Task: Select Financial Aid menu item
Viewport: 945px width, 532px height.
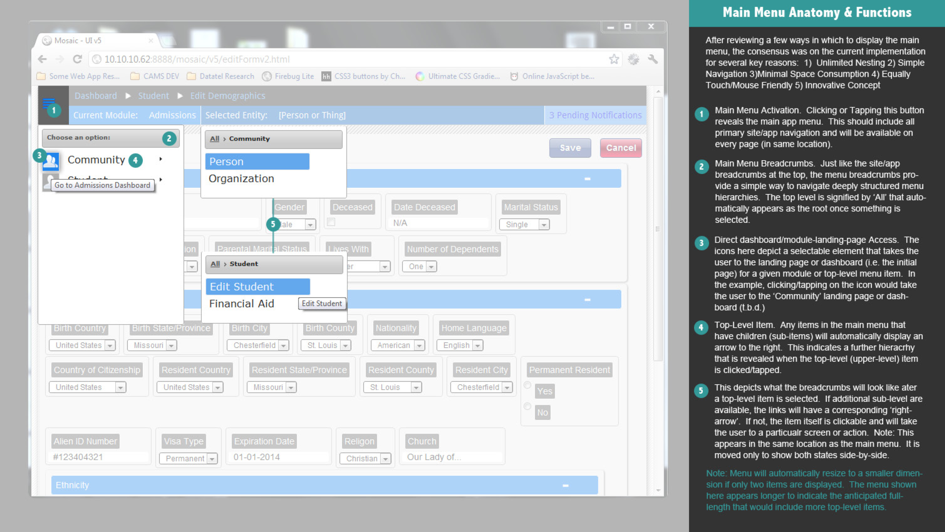Action: click(241, 304)
